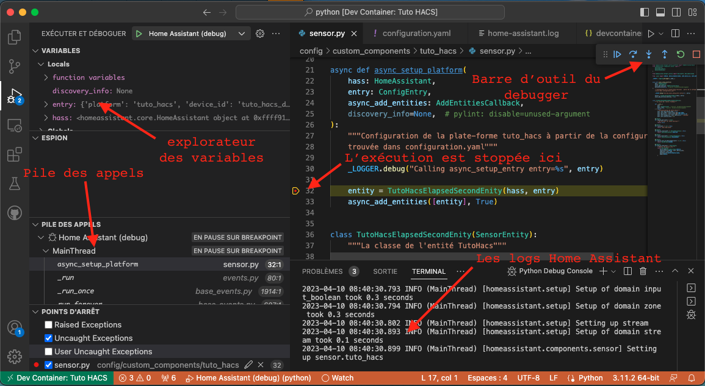Select async_setup_platform call stack frame
The width and height of the screenshot is (705, 386).
[x=159, y=264]
